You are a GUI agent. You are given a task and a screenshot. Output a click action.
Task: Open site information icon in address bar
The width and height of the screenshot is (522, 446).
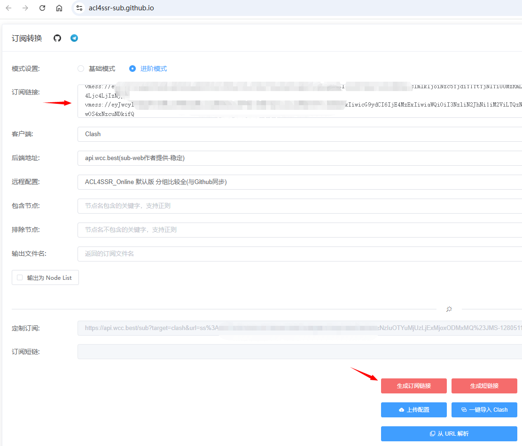[x=79, y=8]
